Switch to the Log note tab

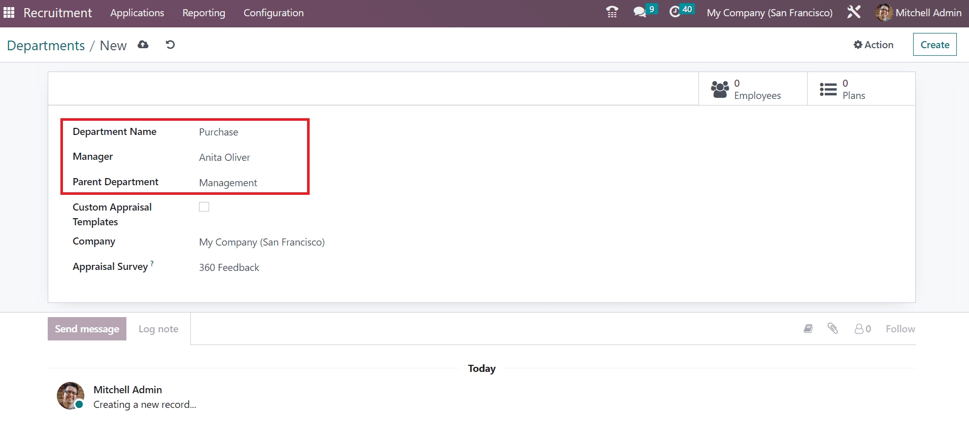[158, 329]
